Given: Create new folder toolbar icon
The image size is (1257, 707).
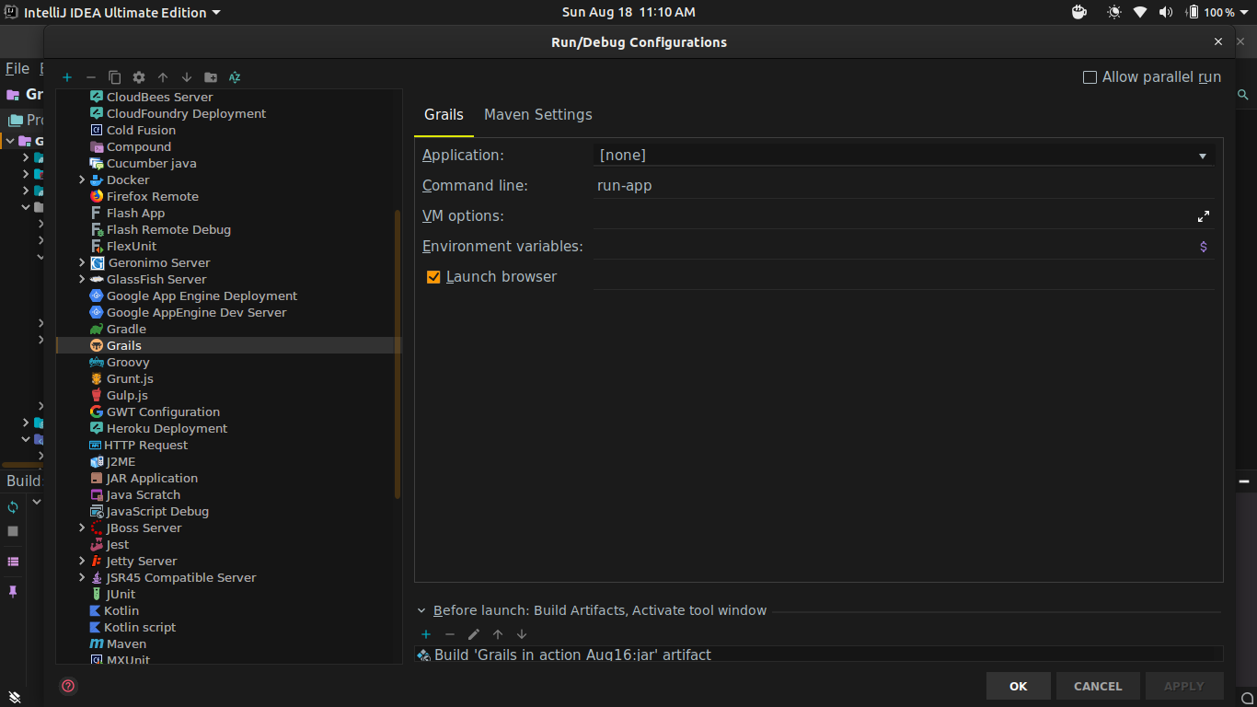Looking at the screenshot, I should click(211, 77).
